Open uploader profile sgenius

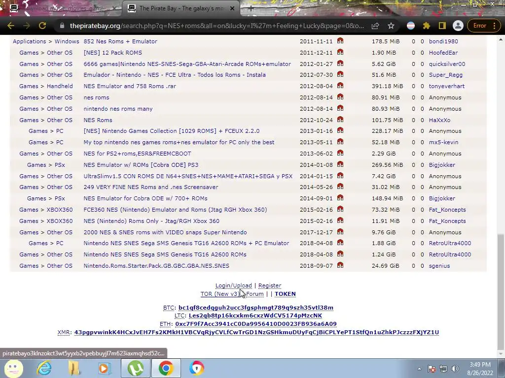(x=439, y=266)
